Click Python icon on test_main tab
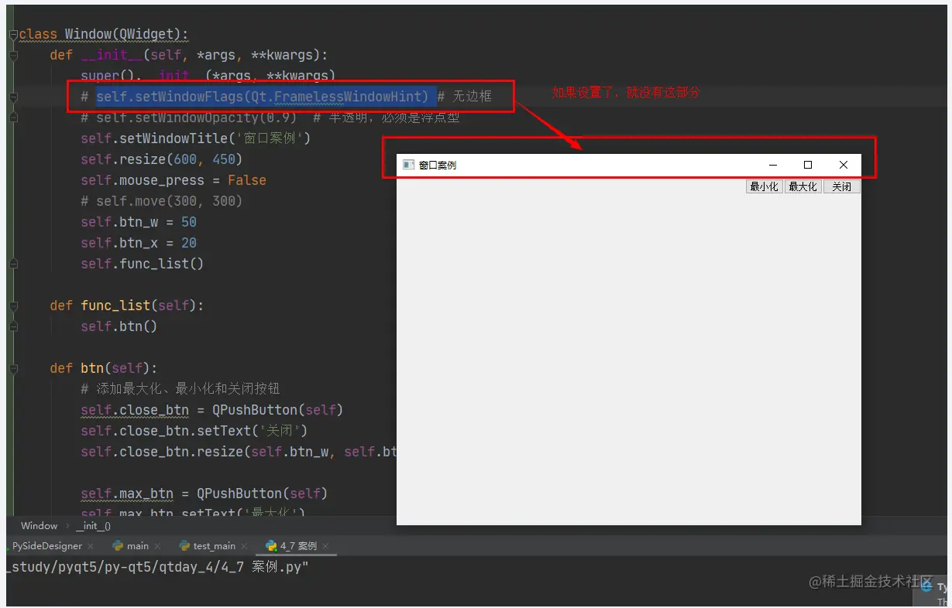Screen dimensions: 952x608 tap(184, 546)
